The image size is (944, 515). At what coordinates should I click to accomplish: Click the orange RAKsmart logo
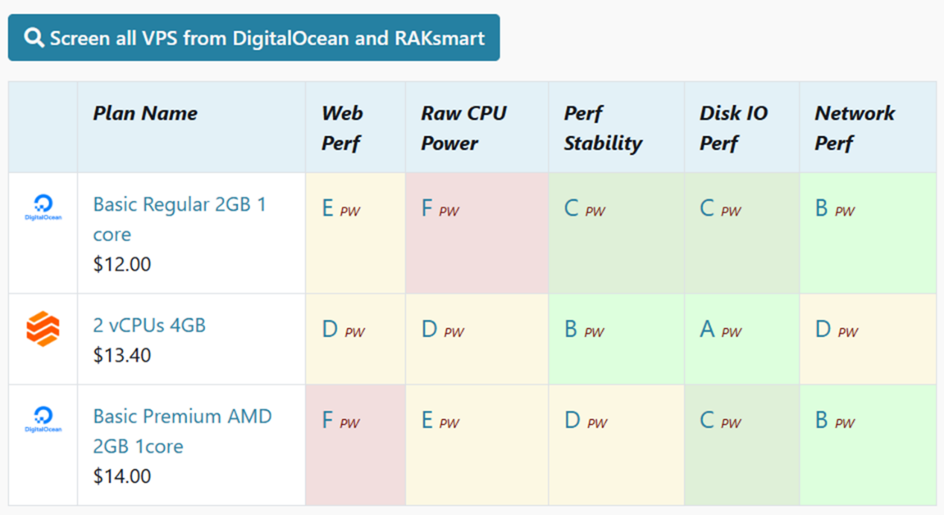(x=43, y=329)
